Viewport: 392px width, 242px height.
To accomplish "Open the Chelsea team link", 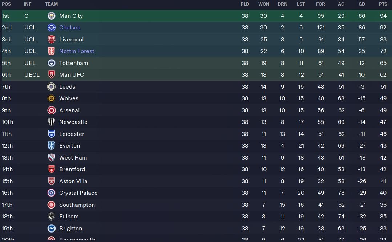I will 70,28.
